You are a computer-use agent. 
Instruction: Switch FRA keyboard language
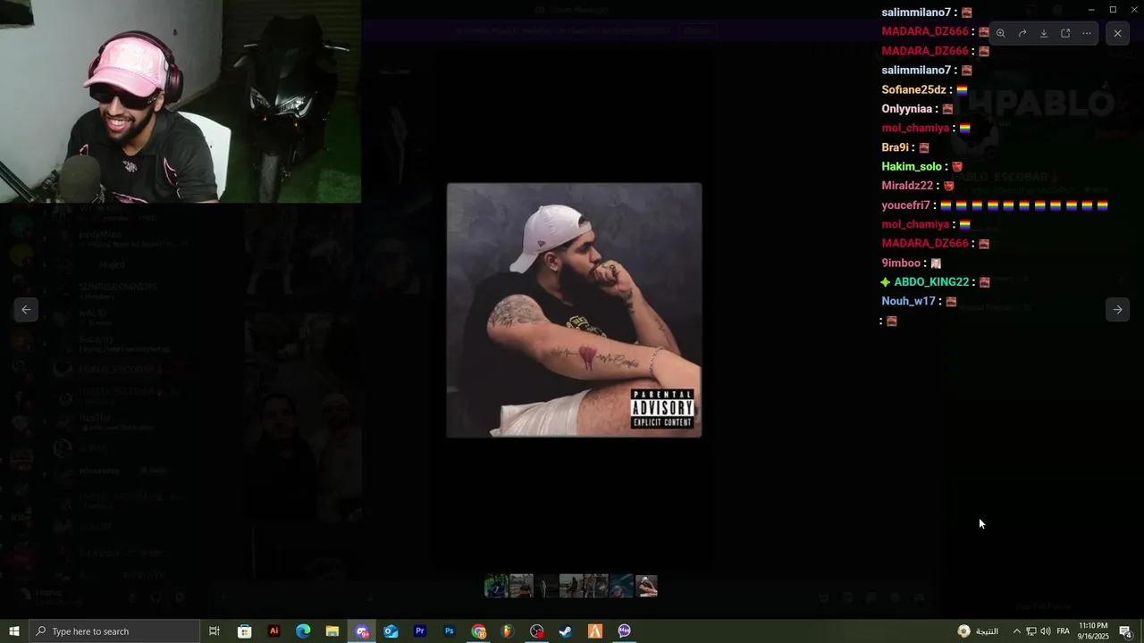(x=1064, y=631)
